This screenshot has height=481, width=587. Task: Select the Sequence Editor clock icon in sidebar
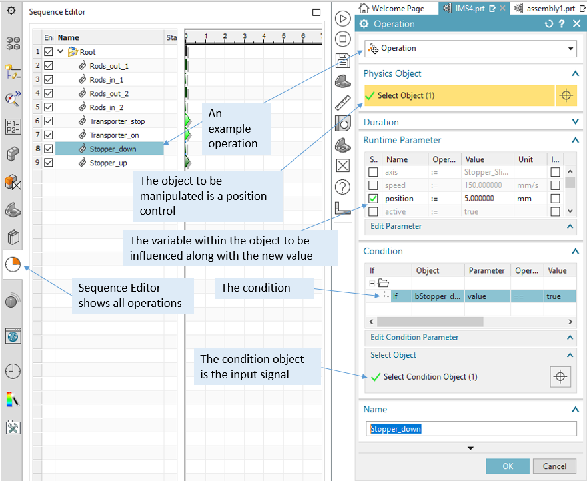pos(13,264)
